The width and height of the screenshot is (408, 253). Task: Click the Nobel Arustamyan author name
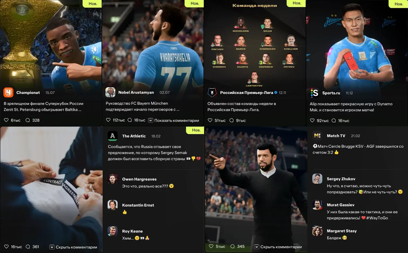[136, 92]
